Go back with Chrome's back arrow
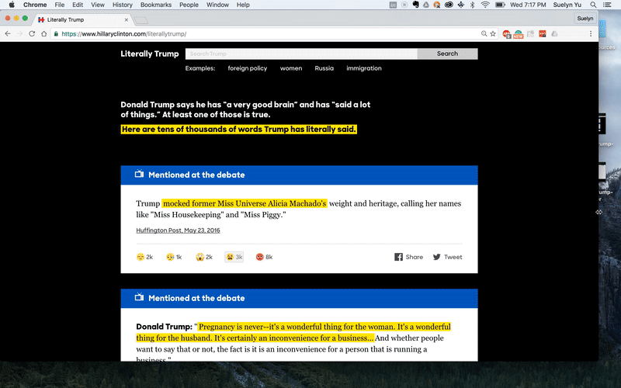 coord(8,33)
